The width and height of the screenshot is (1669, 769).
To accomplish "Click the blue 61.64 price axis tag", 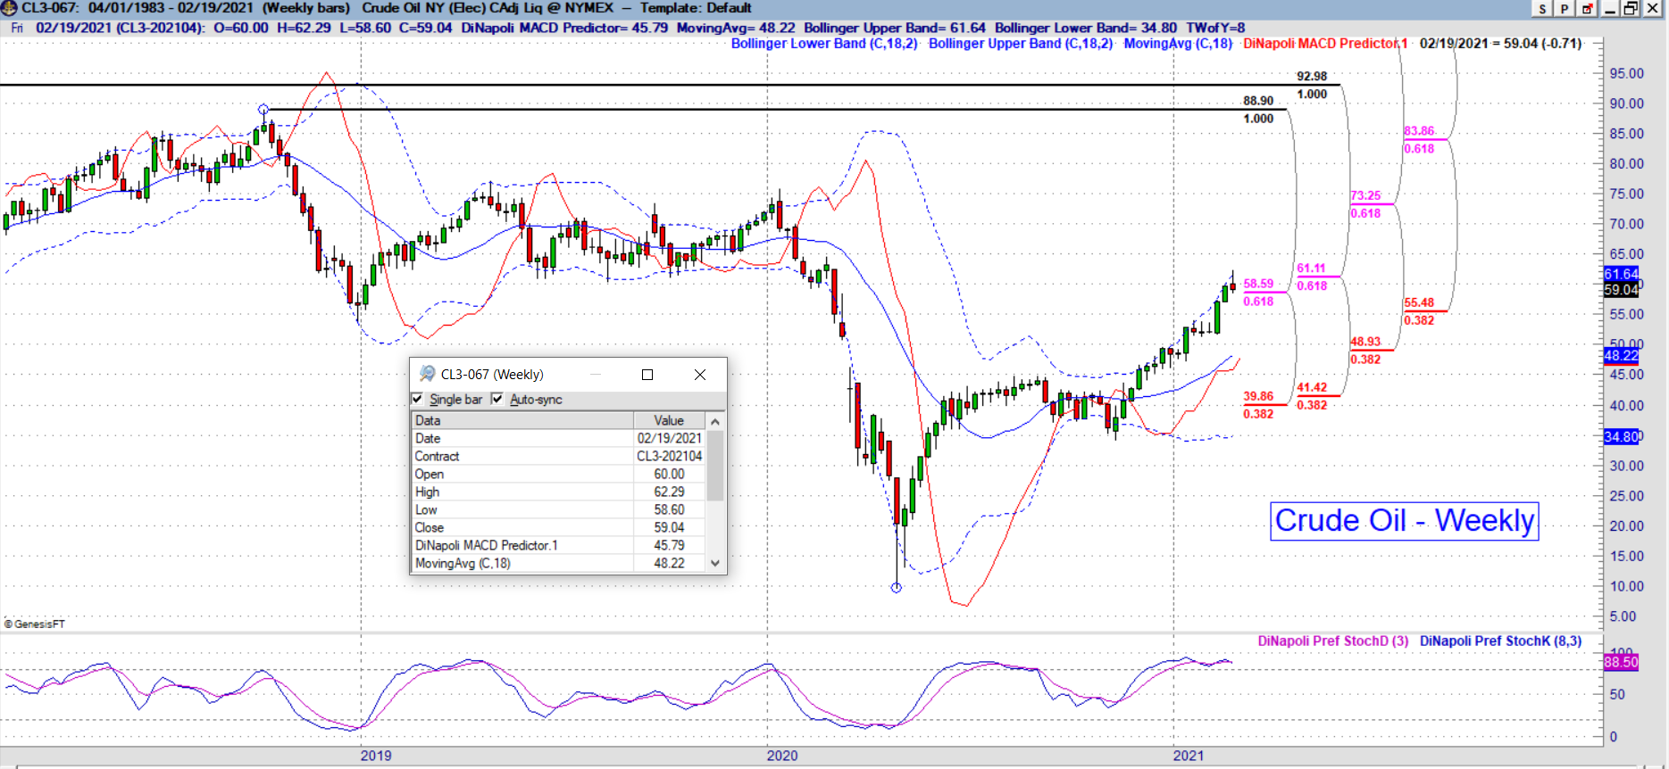I will (1621, 274).
